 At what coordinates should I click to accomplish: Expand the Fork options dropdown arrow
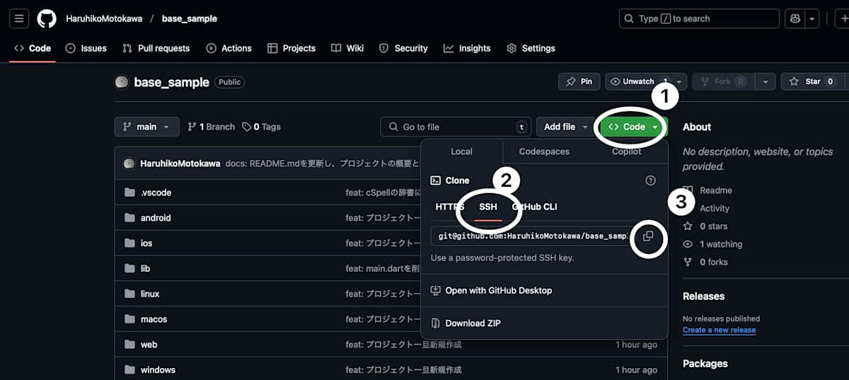[765, 81]
